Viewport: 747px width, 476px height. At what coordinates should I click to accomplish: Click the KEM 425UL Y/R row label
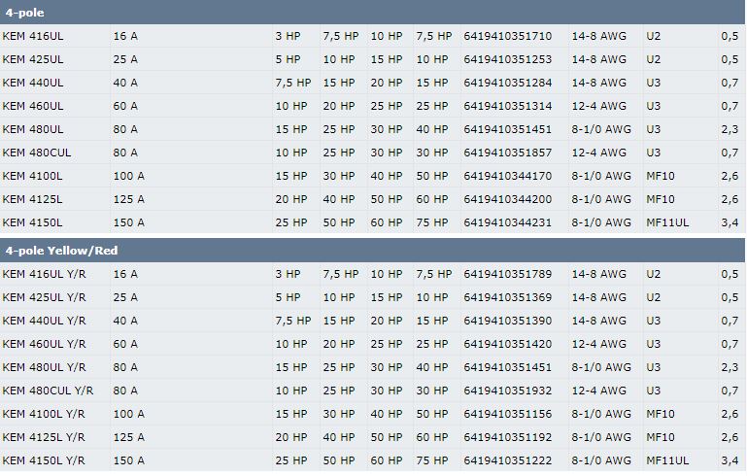point(45,298)
